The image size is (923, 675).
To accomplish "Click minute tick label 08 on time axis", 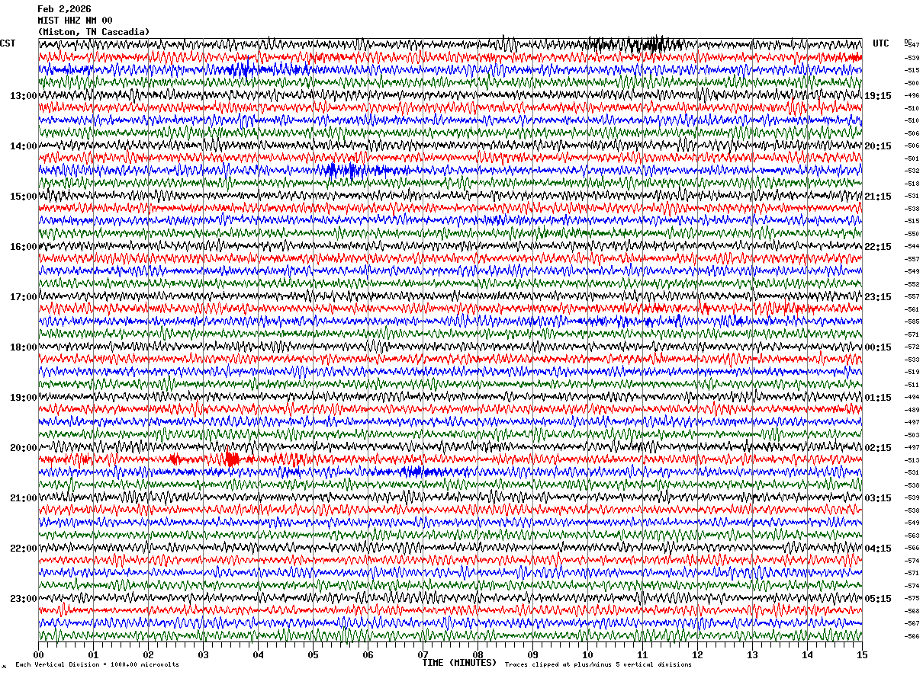I will pyautogui.click(x=478, y=654).
